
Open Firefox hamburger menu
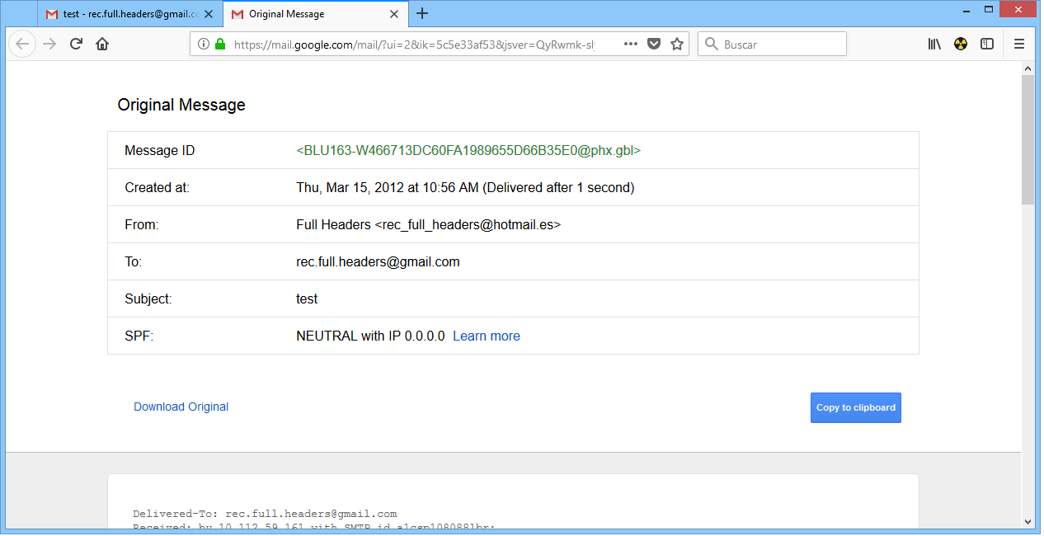tap(1019, 45)
